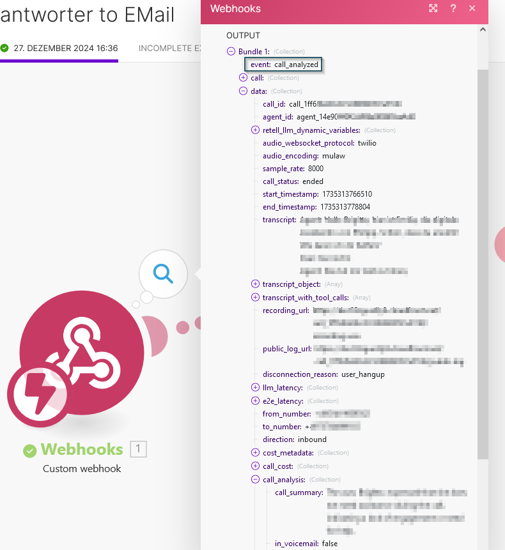Click the expand fullscreen icon in Webhooks panel
This screenshot has height=550, width=505.
pyautogui.click(x=433, y=8)
